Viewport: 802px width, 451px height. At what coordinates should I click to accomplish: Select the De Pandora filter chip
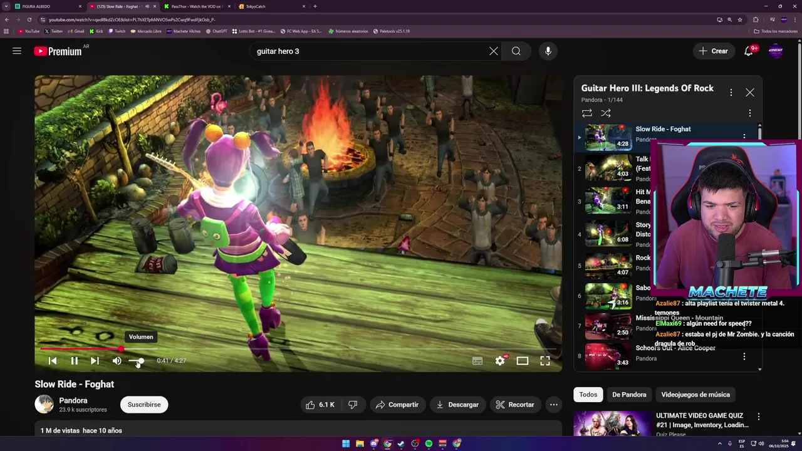[x=629, y=395]
